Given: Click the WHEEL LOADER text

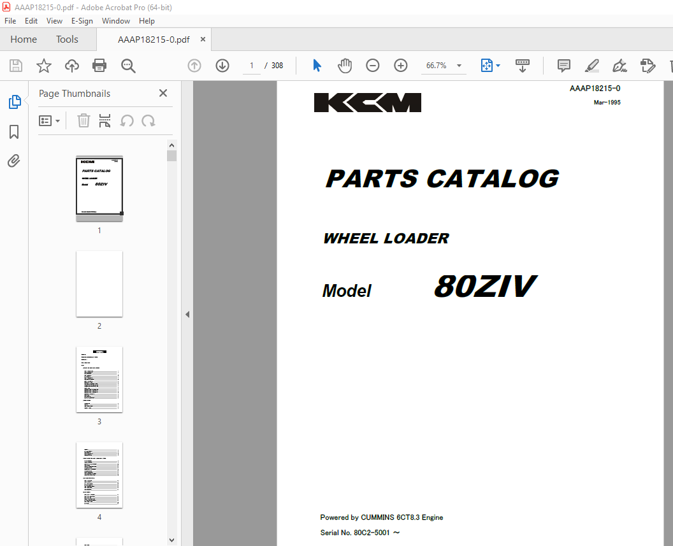Looking at the screenshot, I should (386, 238).
